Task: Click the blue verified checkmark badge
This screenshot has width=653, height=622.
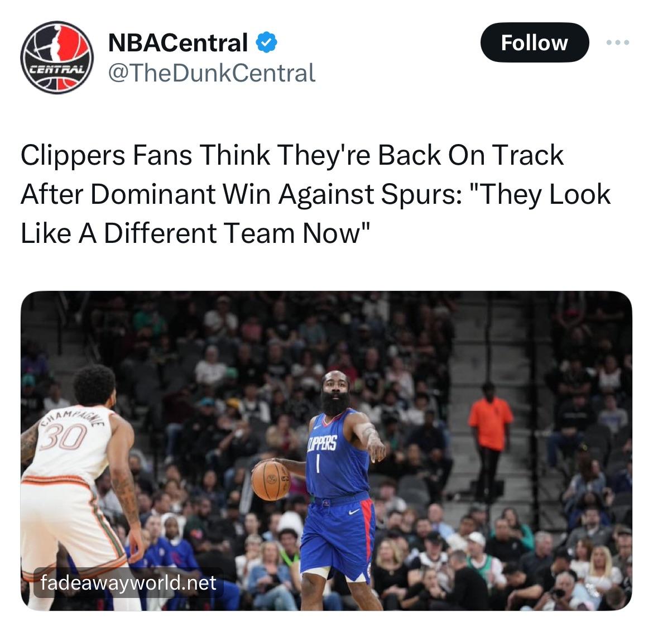Action: click(267, 42)
